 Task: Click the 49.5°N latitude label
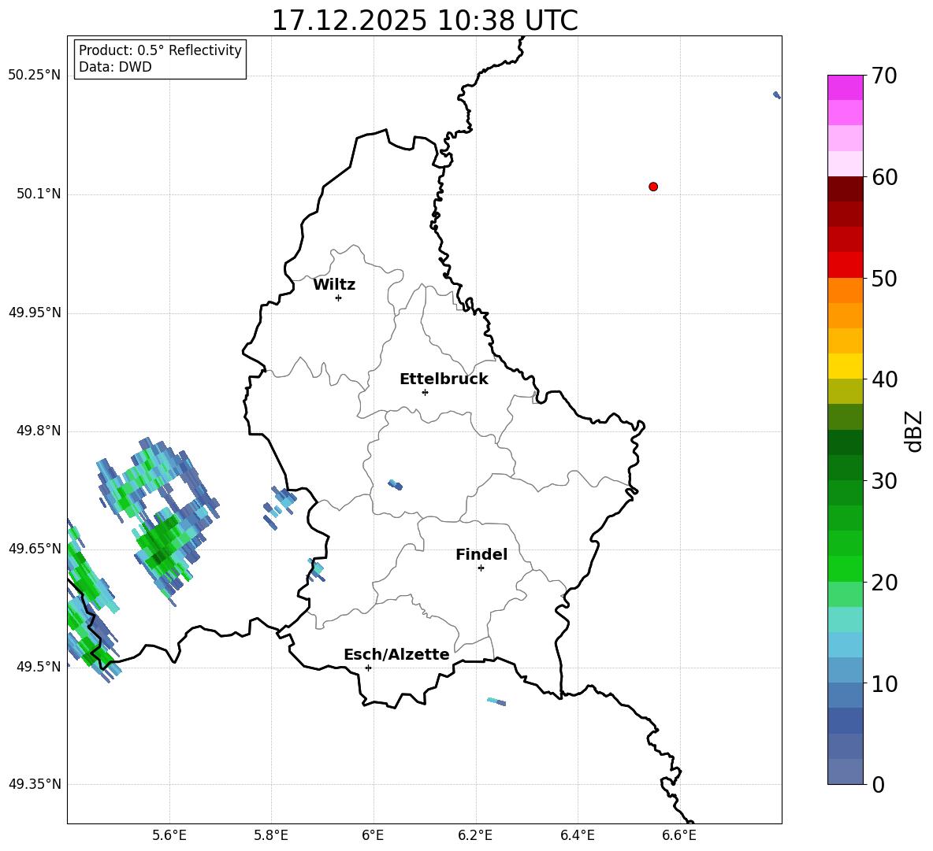click(39, 667)
